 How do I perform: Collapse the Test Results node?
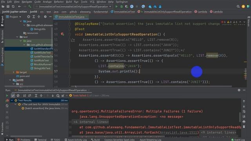point(12,100)
